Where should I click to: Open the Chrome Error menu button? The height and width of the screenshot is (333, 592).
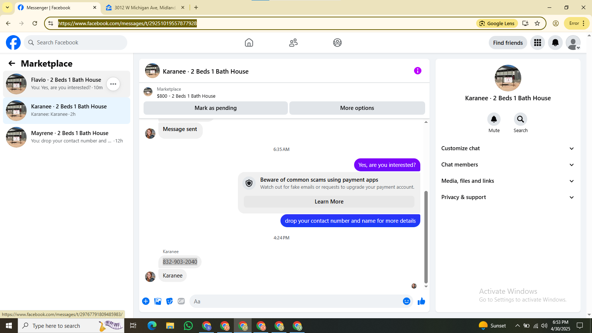pos(577,23)
